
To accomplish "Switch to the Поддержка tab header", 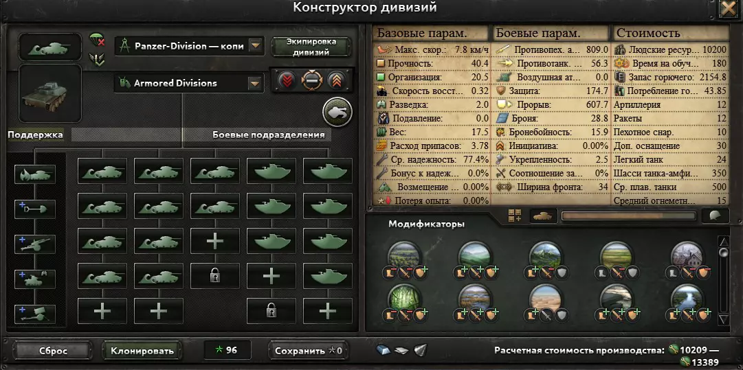I will (36, 135).
